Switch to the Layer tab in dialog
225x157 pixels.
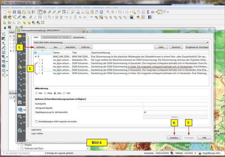(x=36, y=37)
